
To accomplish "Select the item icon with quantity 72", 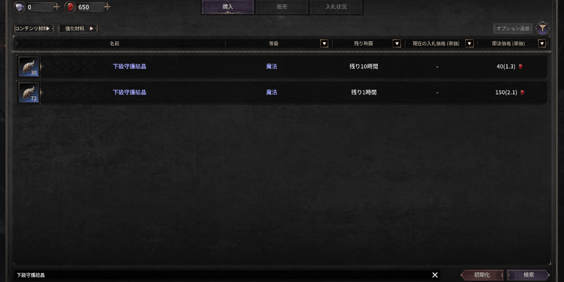I will [x=29, y=92].
